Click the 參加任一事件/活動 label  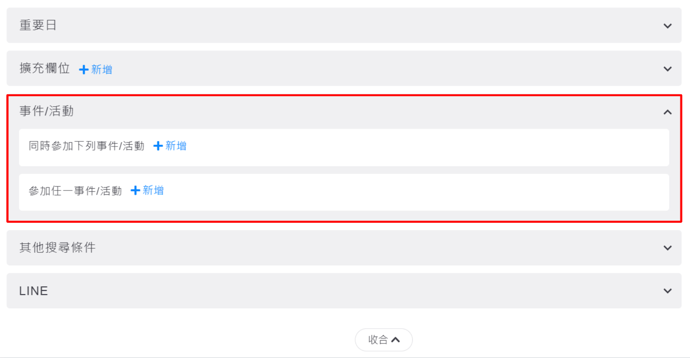pos(75,190)
